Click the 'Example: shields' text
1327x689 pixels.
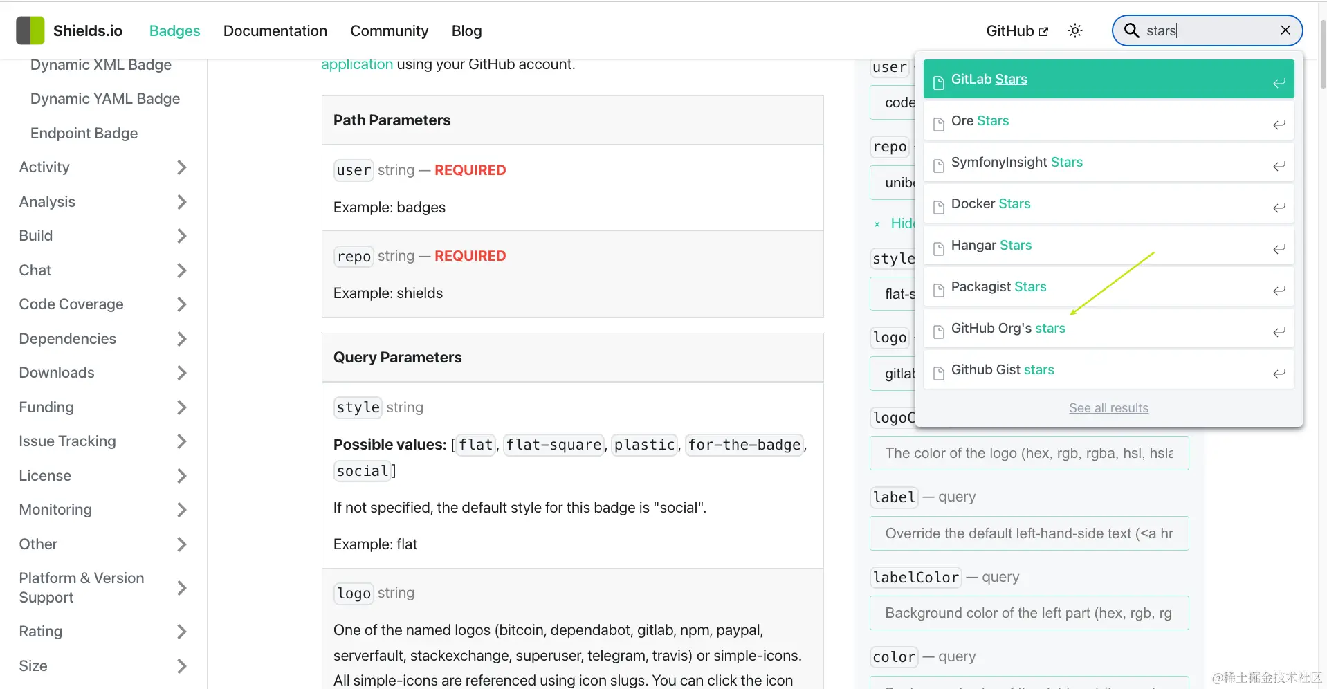pos(388,293)
